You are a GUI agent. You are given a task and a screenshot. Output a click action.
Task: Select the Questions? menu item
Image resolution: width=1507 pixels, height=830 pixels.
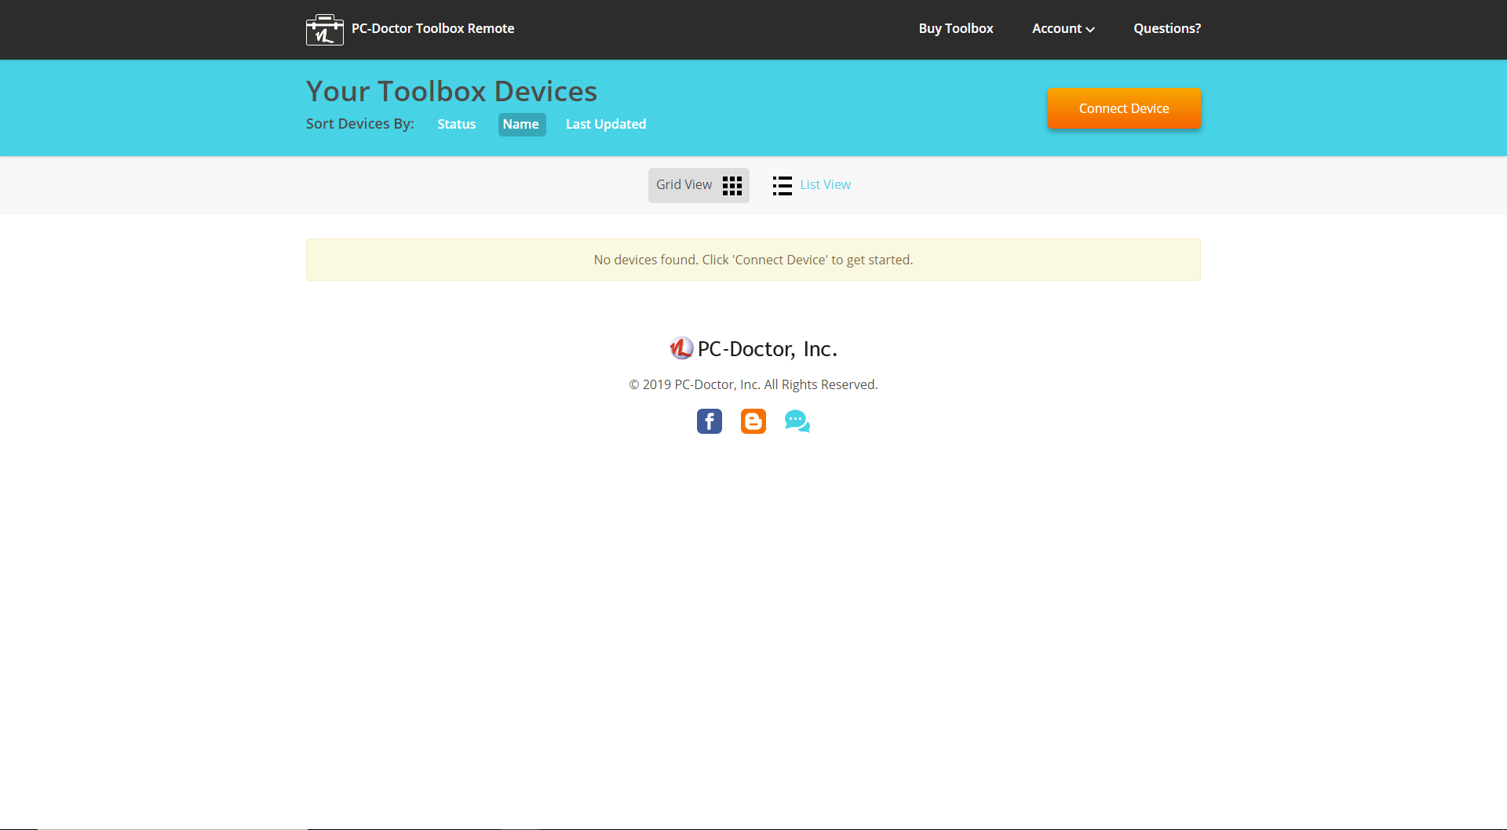[1167, 28]
